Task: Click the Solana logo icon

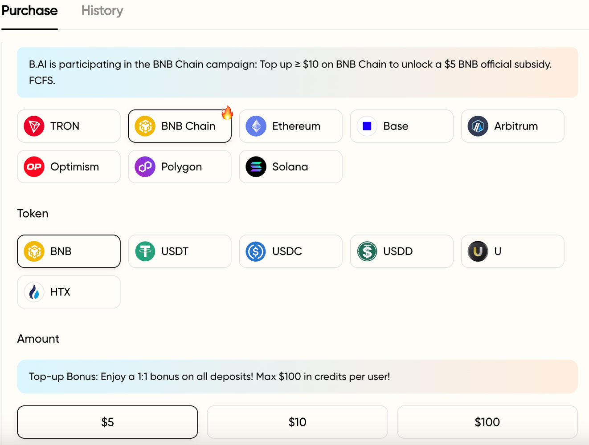Action: [256, 166]
